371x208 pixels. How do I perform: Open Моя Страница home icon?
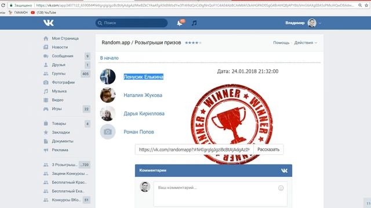46,38
